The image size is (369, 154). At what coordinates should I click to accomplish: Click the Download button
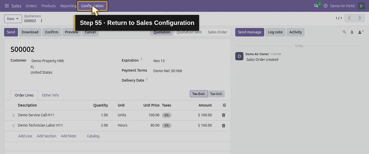coord(30,32)
